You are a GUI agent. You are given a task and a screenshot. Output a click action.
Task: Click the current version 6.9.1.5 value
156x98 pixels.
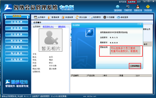pyautogui.click(x=114, y=38)
